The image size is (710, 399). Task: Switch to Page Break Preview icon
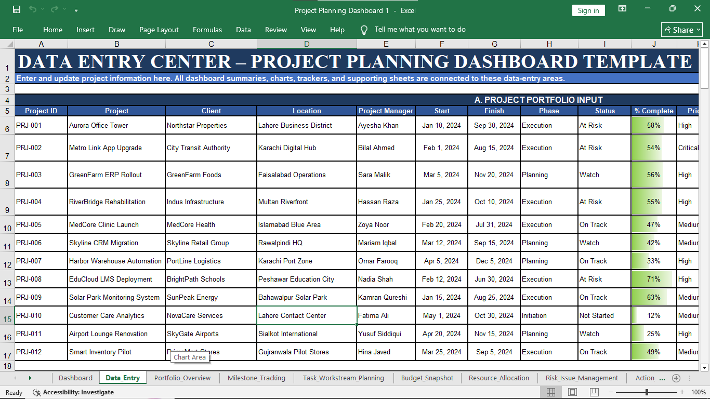click(x=594, y=392)
